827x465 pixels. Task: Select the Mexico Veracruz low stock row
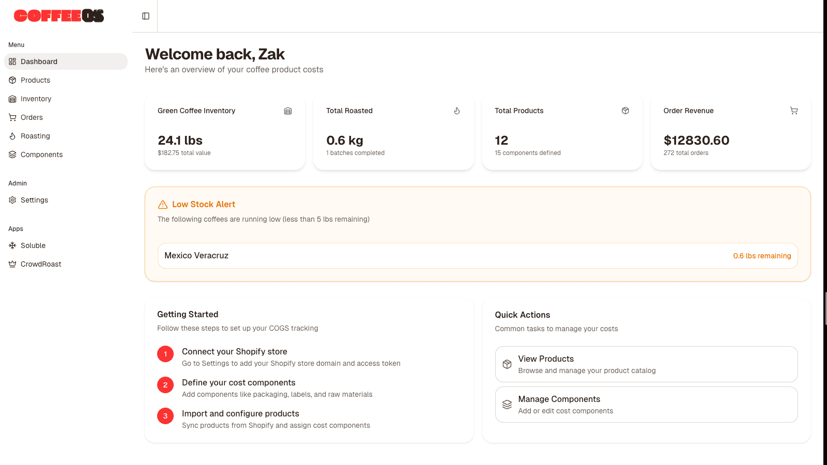click(x=478, y=256)
